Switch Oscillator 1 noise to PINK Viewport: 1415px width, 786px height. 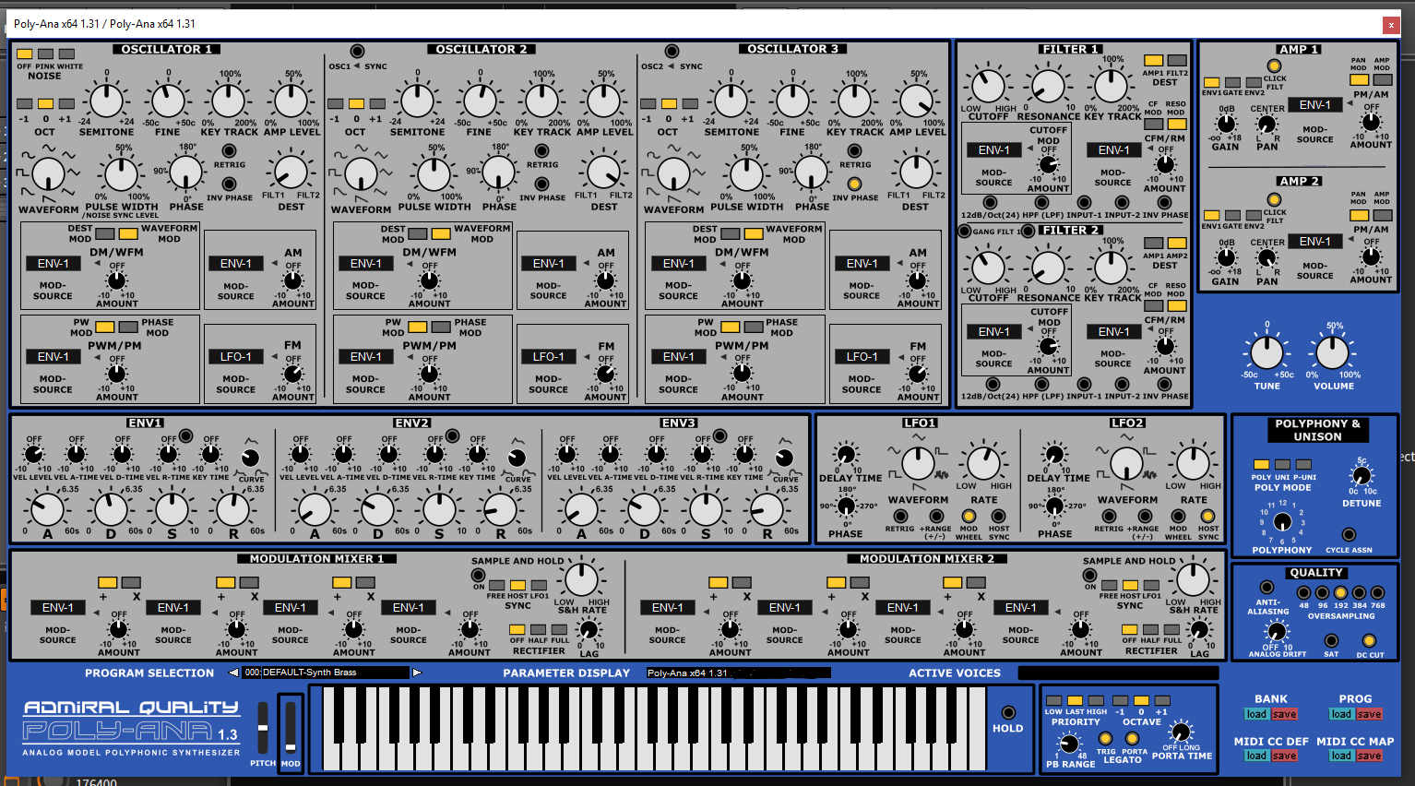point(45,54)
